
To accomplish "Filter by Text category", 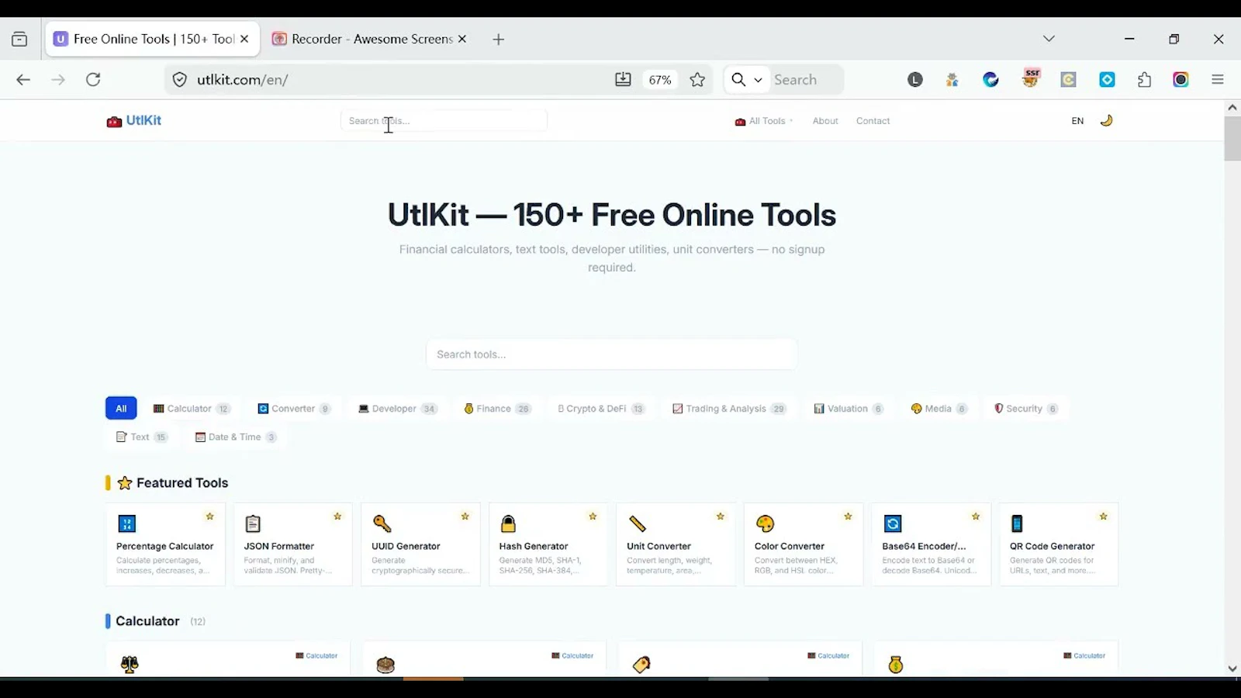I will point(141,437).
